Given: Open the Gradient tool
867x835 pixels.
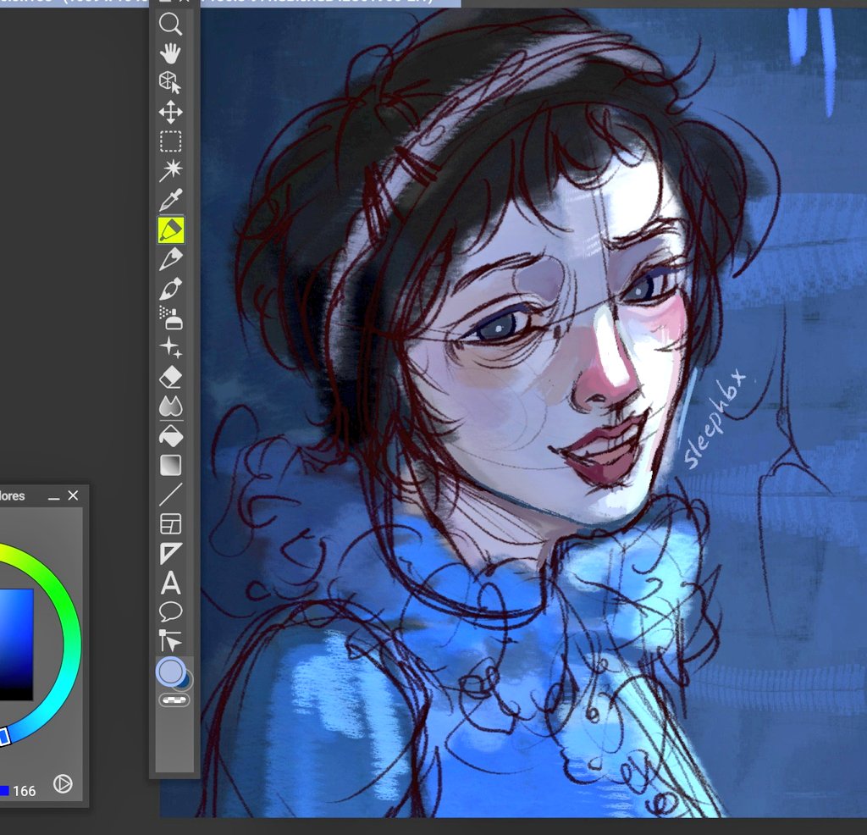Looking at the screenshot, I should point(171,464).
